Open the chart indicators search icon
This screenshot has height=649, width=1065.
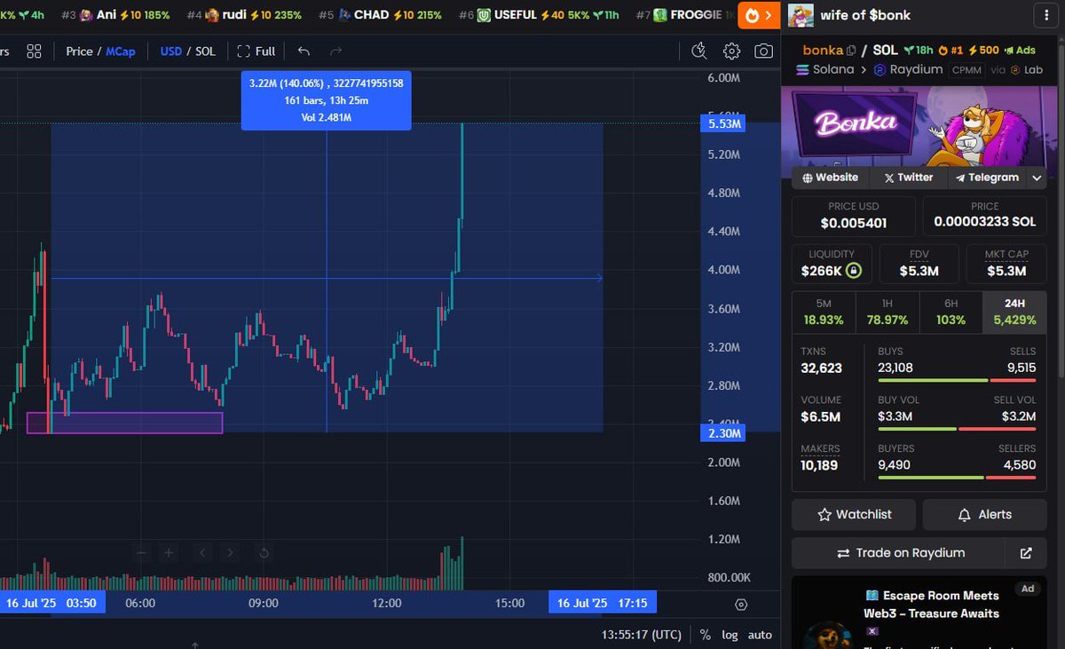click(x=698, y=51)
